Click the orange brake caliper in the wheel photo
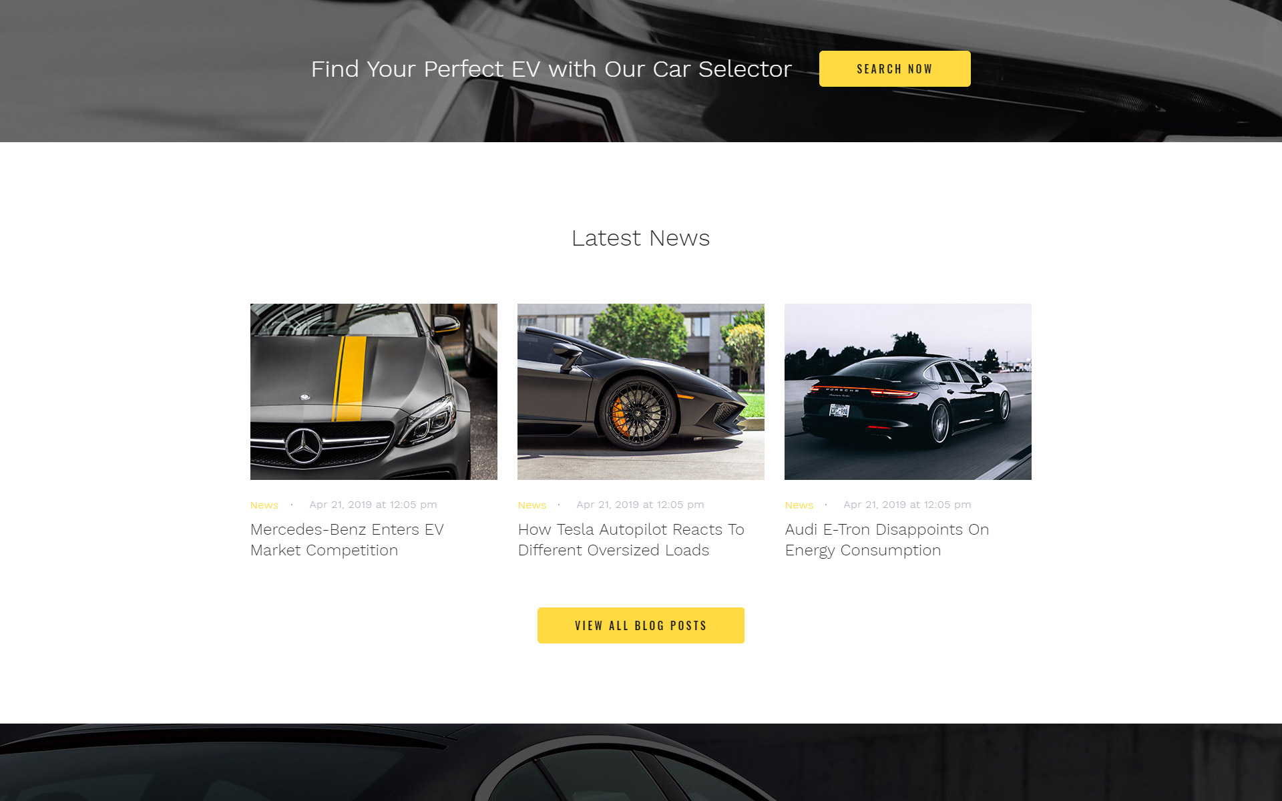Image resolution: width=1282 pixels, height=801 pixels. click(x=620, y=415)
